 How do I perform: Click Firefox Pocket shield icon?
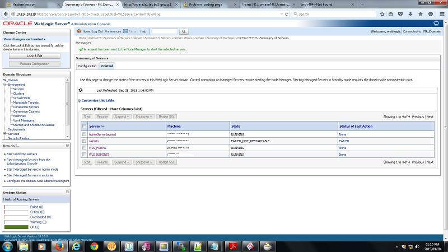400,14
